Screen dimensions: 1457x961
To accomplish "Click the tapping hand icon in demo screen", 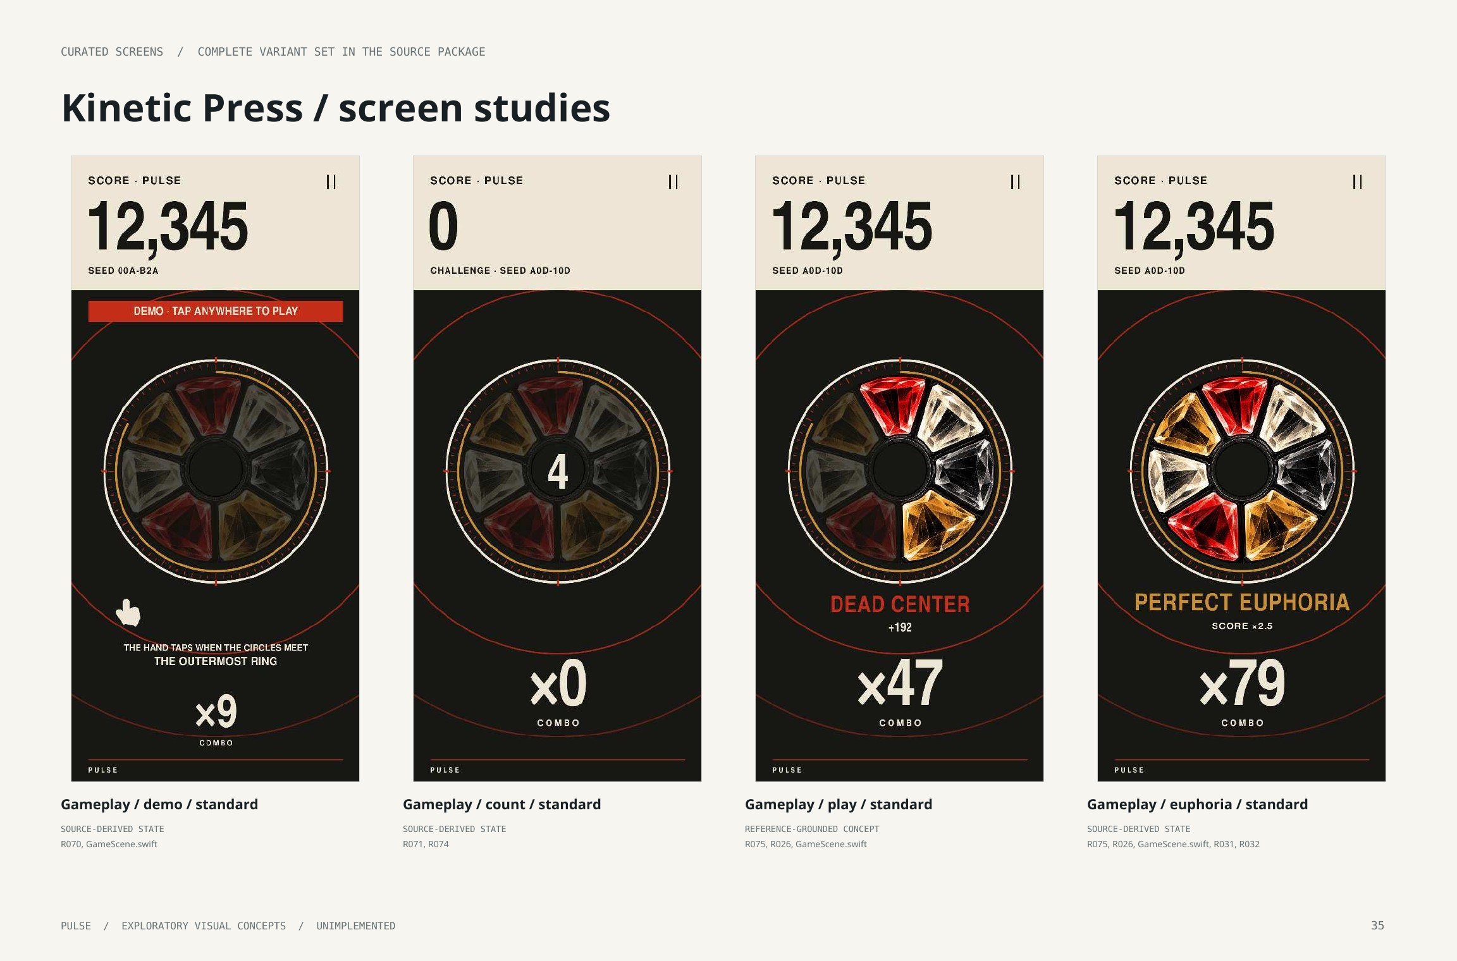I will [x=128, y=612].
